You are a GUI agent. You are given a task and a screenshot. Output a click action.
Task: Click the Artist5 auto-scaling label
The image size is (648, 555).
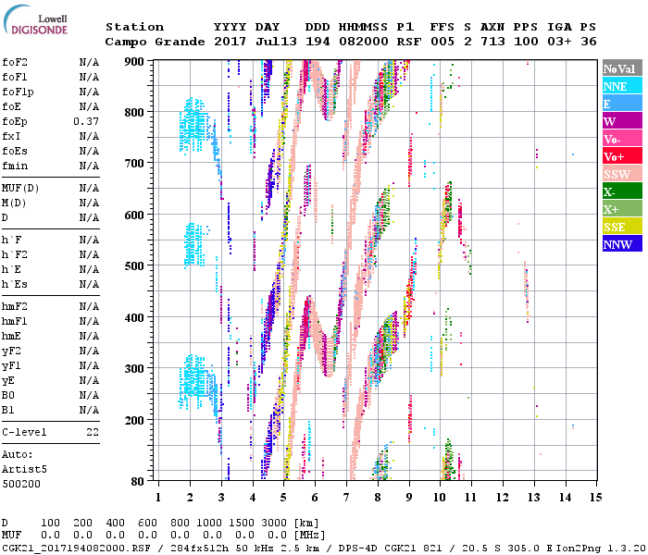click(24, 470)
